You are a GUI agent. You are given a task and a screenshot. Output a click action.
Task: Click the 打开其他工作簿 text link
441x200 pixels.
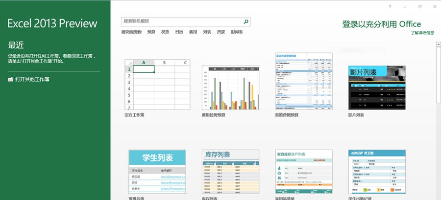[32, 79]
